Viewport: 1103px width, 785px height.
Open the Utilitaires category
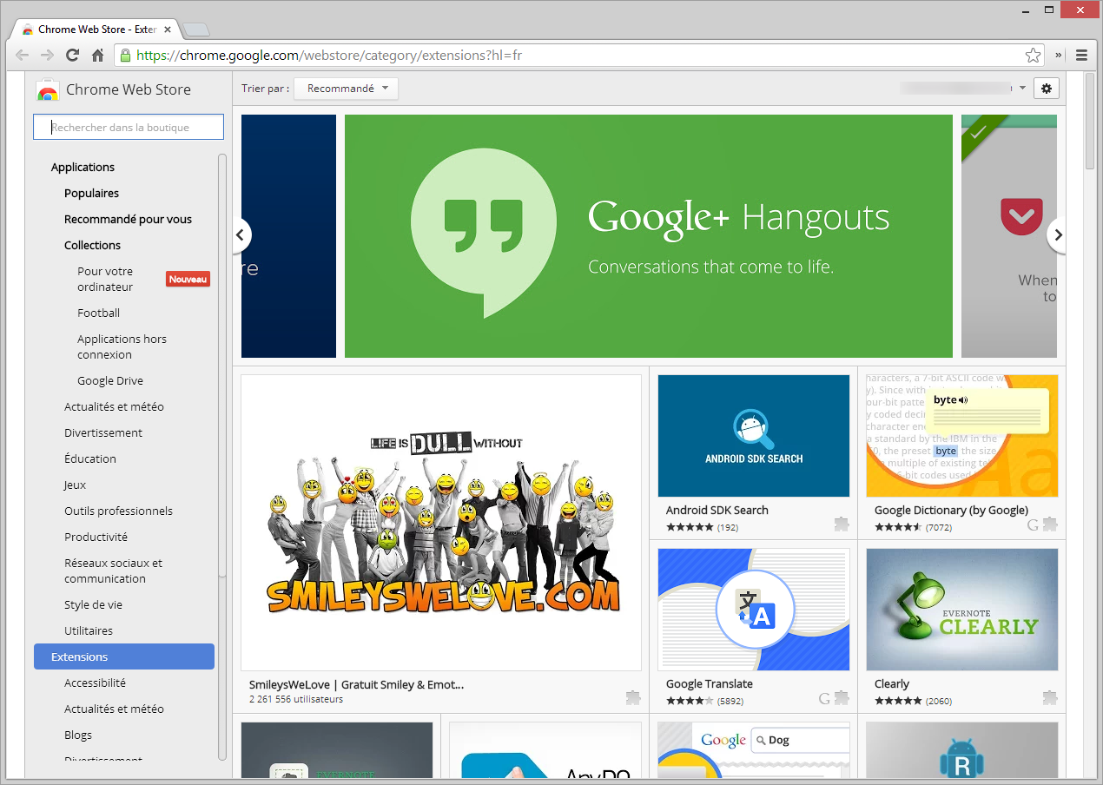click(89, 631)
